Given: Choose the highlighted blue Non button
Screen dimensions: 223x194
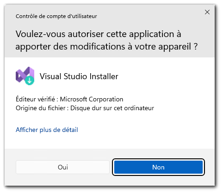Looking at the screenshot, I should (x=158, y=167).
